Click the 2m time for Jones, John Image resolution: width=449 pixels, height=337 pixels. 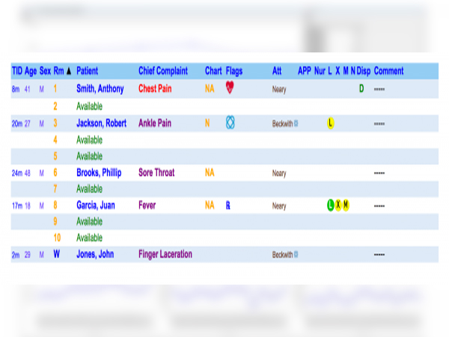[x=16, y=255]
